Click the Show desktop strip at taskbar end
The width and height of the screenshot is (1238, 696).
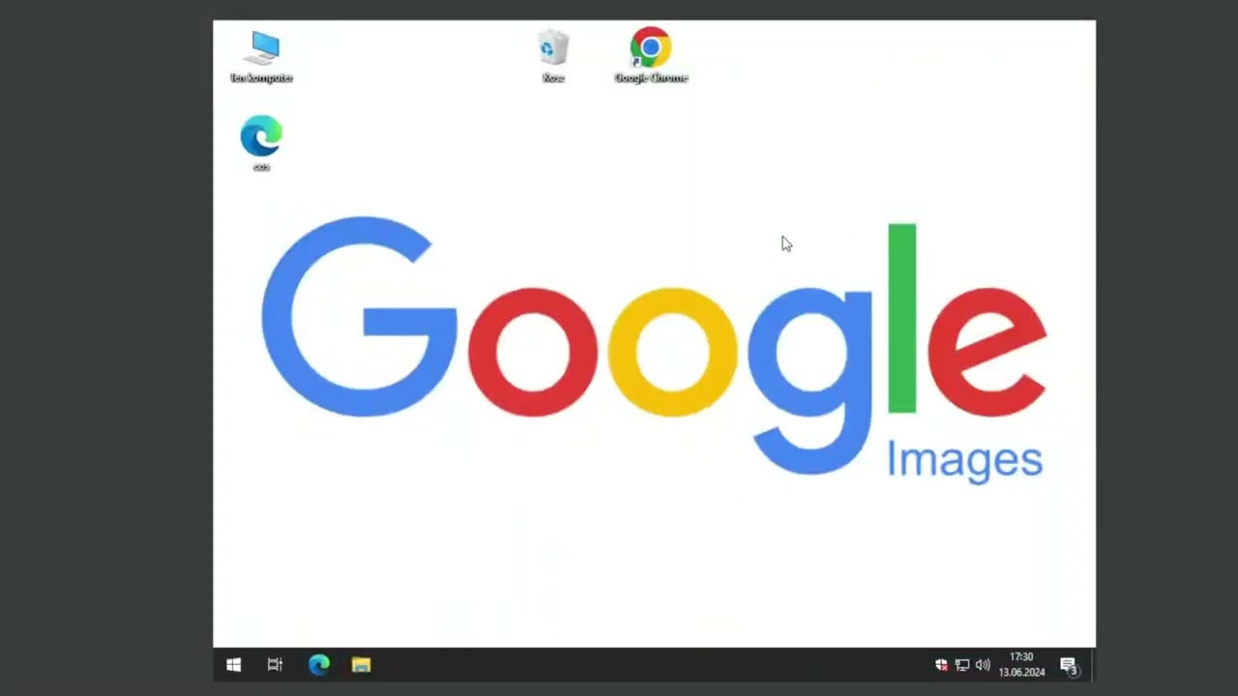tap(1092, 665)
